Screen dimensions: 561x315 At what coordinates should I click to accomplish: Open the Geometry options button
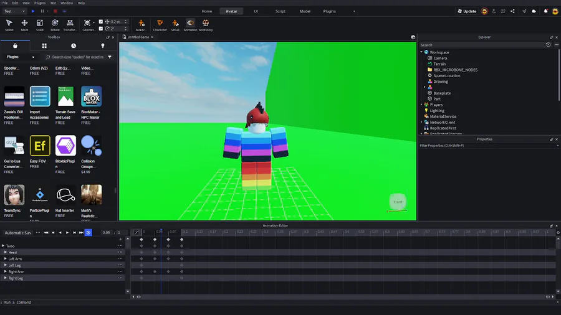pos(88,25)
